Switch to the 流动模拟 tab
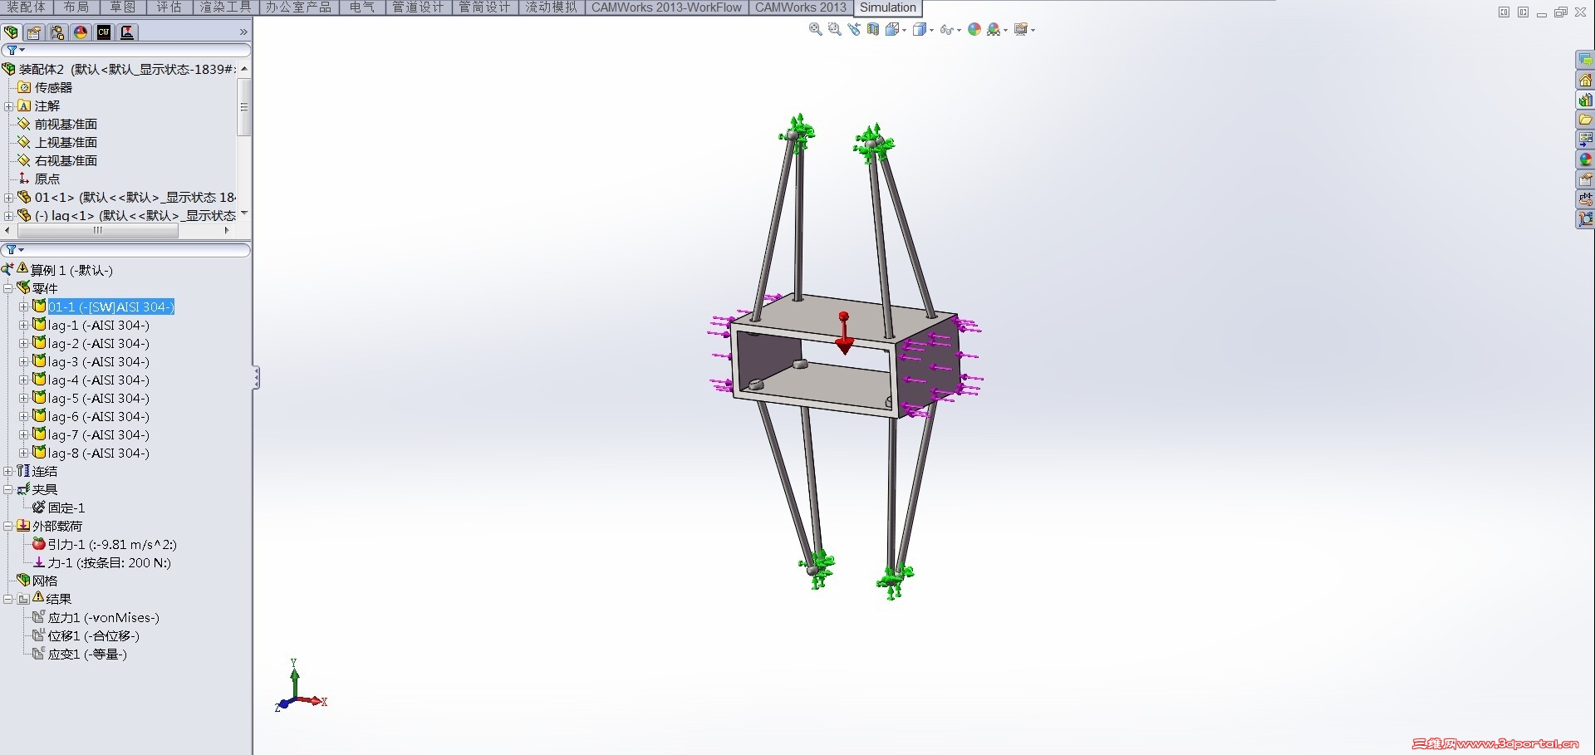 coord(551,7)
